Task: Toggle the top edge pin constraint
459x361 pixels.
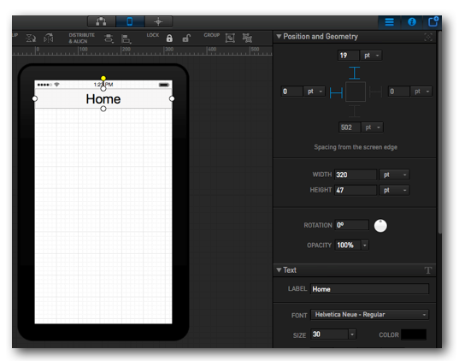Action: (x=355, y=73)
